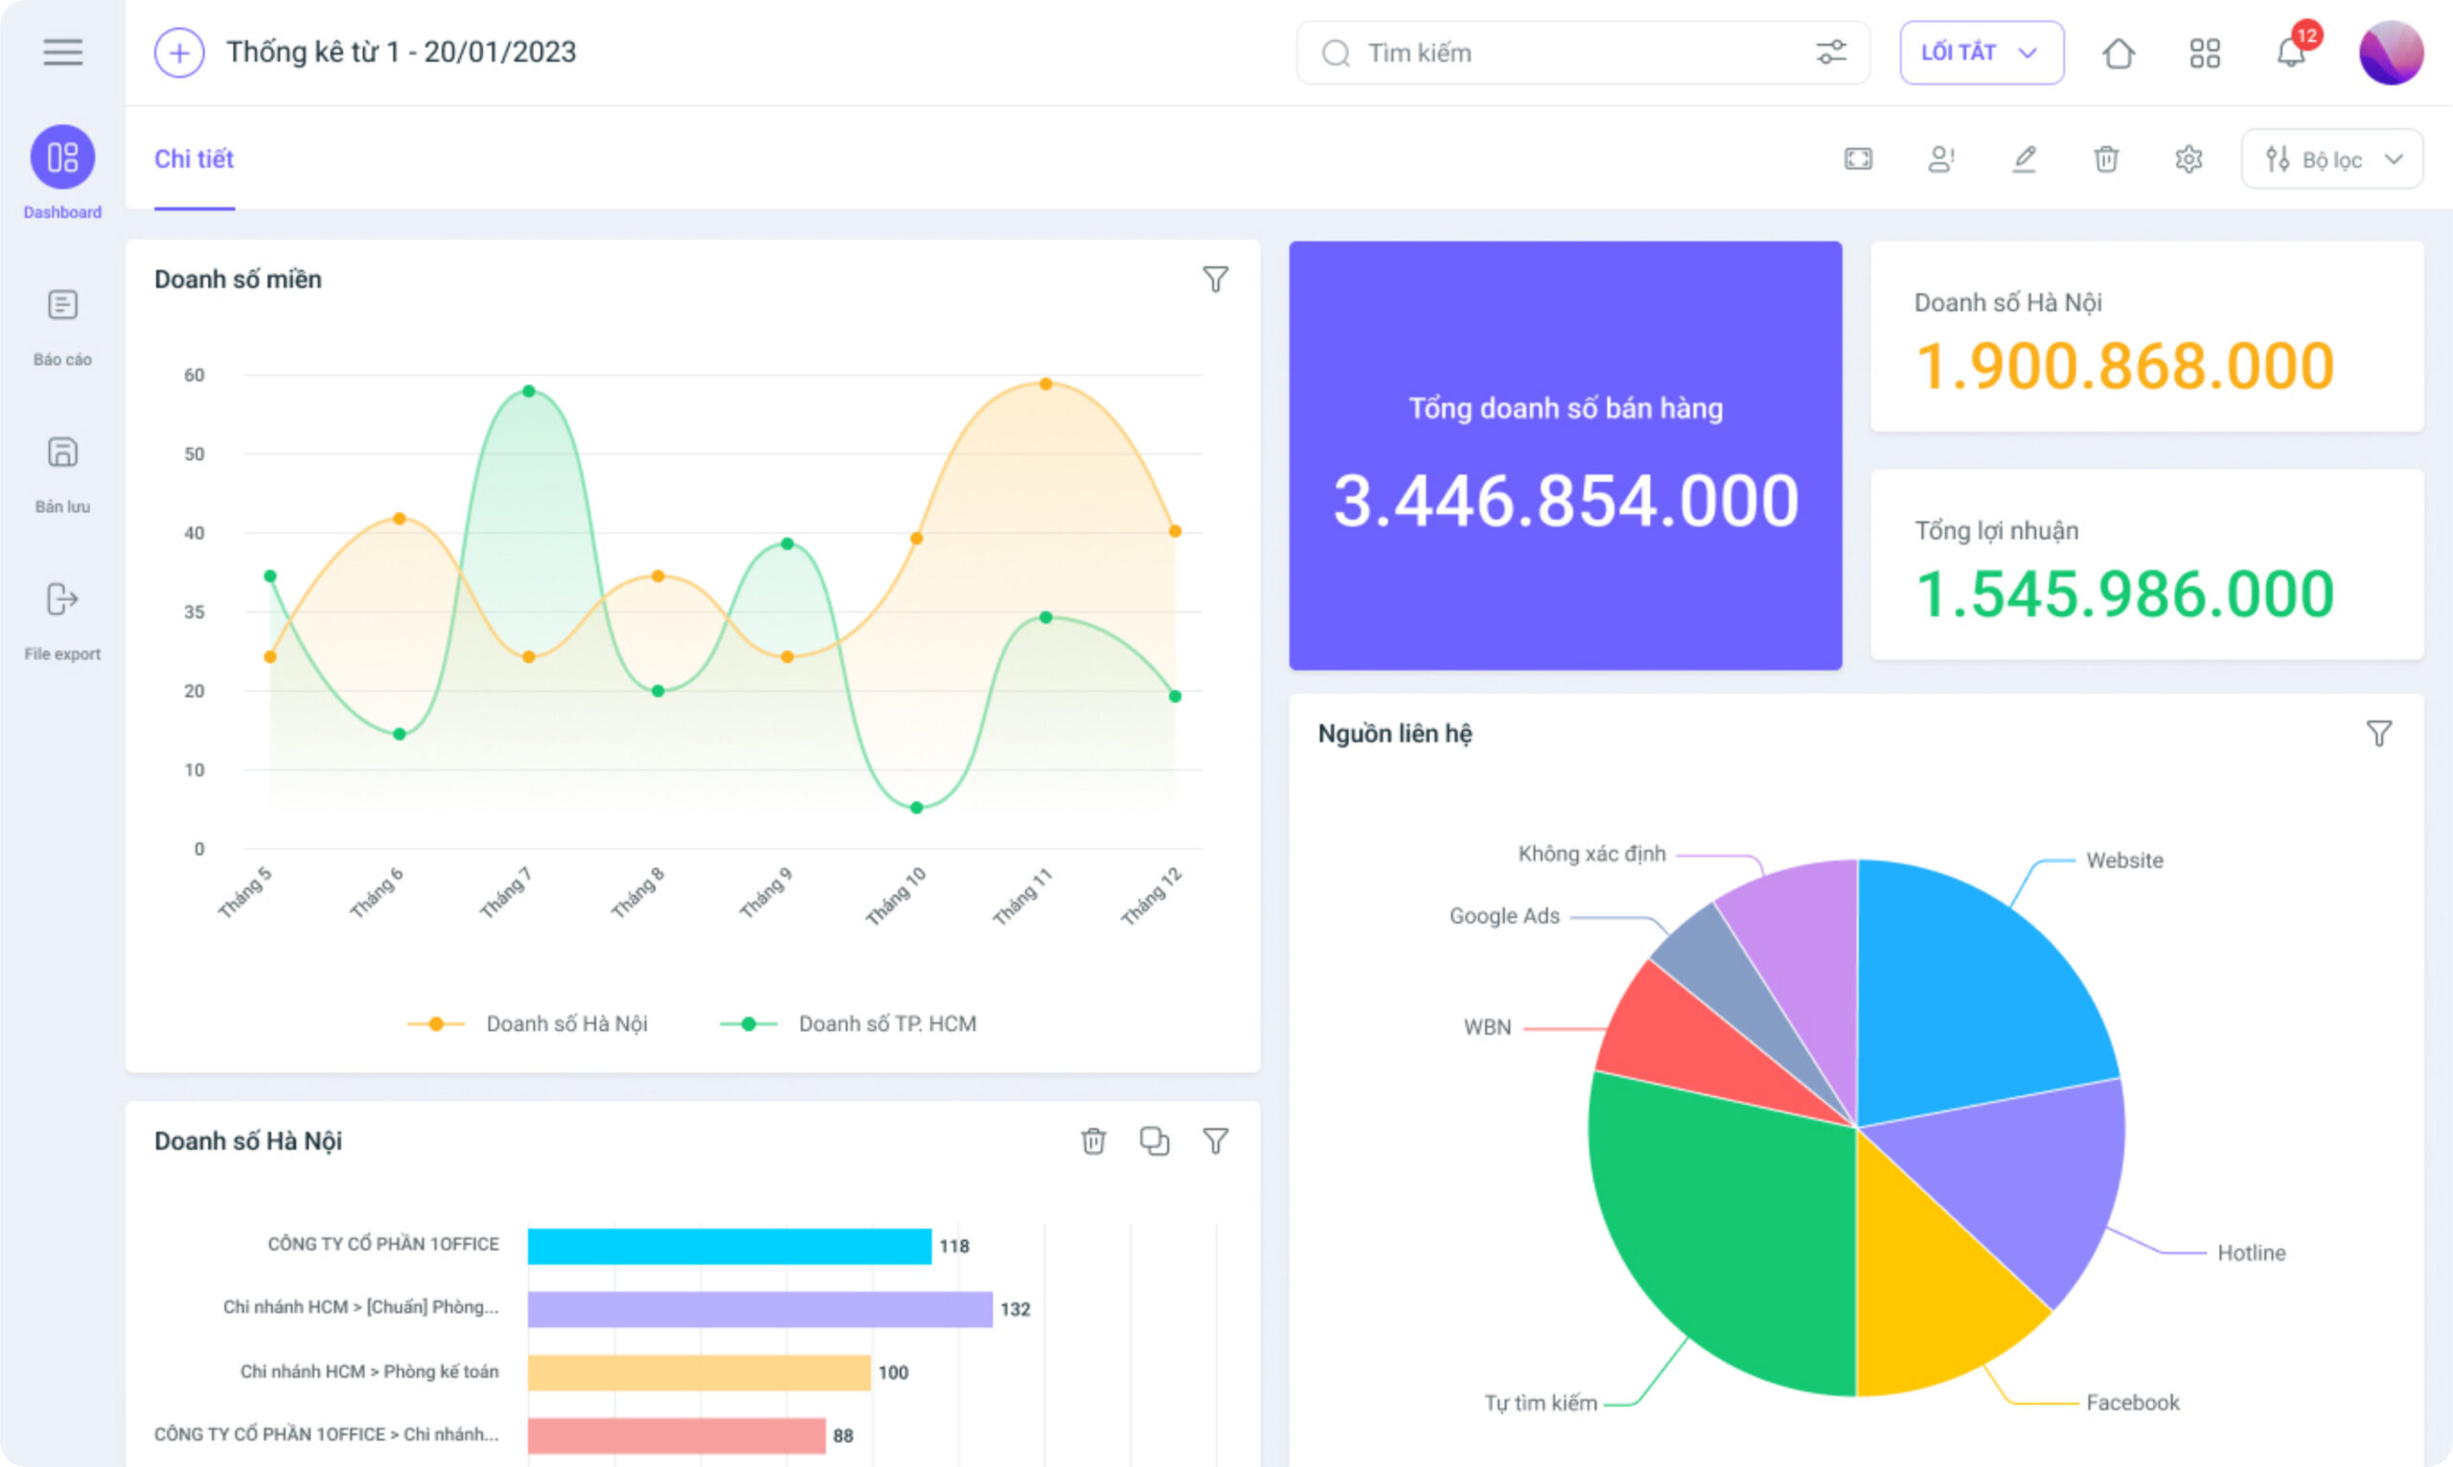Open the notifications bell
2453x1467 pixels.
[x=2290, y=53]
